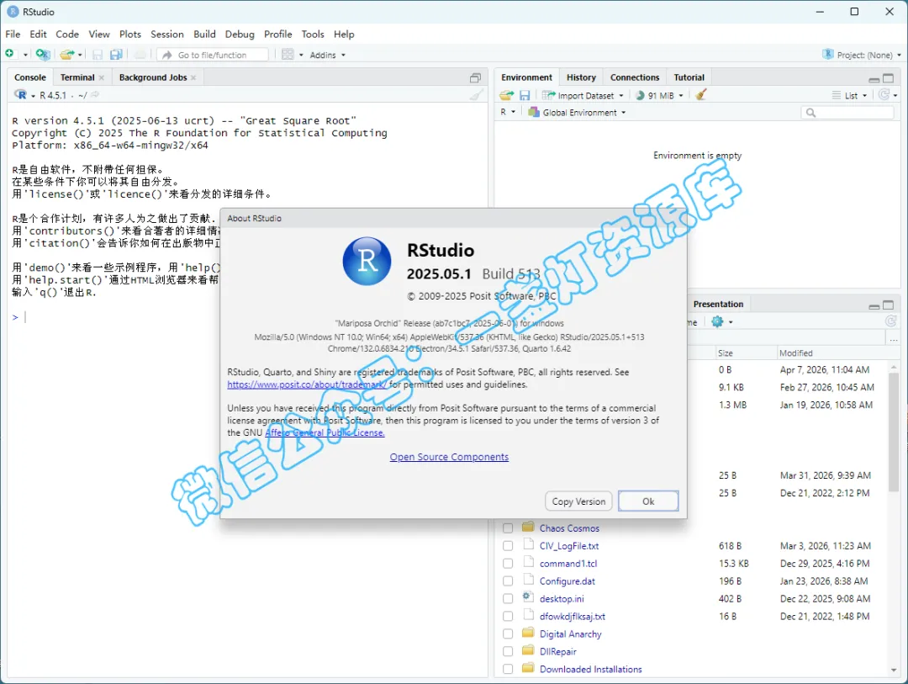This screenshot has height=684, width=908.
Task: Click the Files pane refresh icon
Action: click(x=890, y=321)
